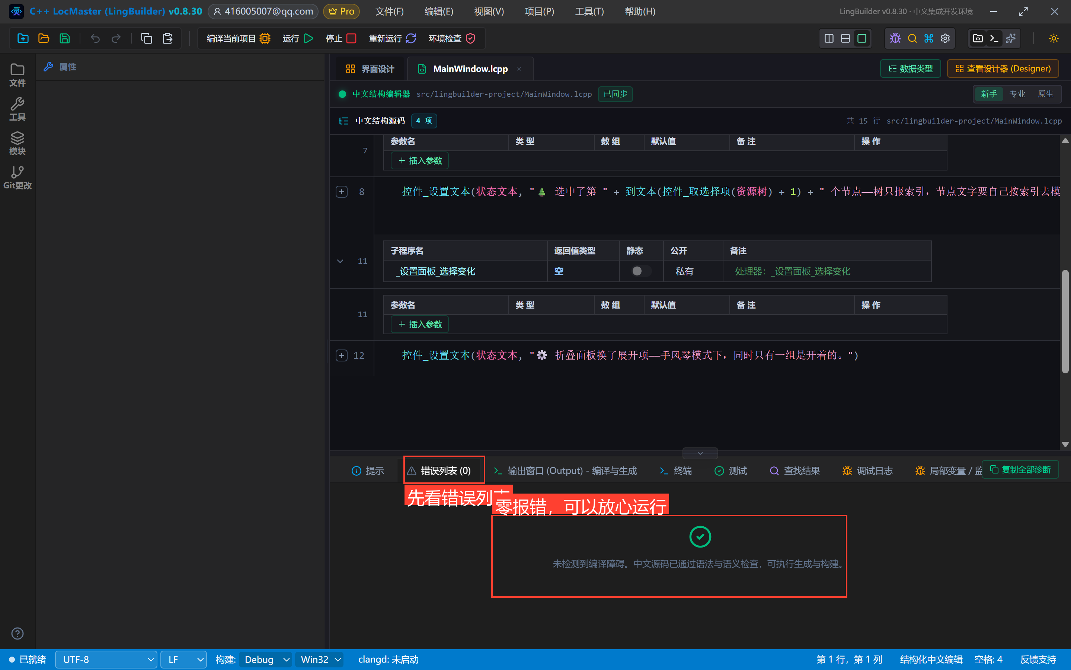Click the orange search icon
Viewport: 1071px width, 670px height.
(912, 39)
